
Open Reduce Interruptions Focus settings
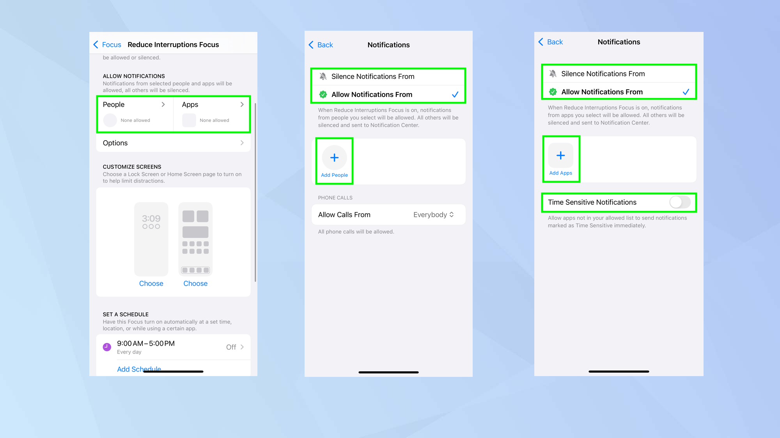[172, 44]
